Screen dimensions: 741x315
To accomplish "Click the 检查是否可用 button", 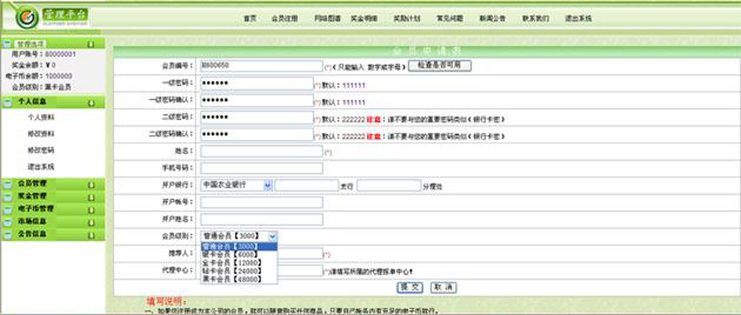I will point(440,66).
